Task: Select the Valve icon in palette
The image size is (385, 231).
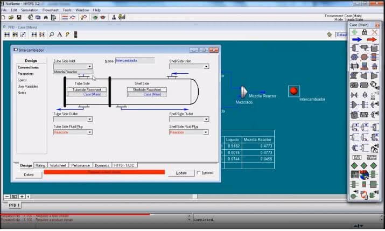Action: coord(354,95)
